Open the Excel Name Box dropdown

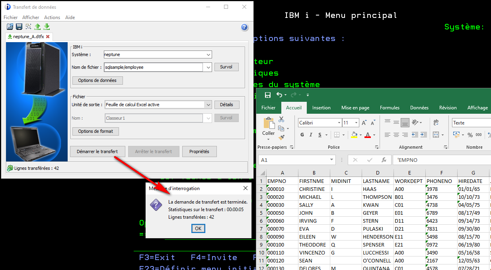coord(332,160)
